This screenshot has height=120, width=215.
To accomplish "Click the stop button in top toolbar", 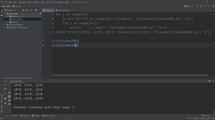I will (x=209, y=6).
